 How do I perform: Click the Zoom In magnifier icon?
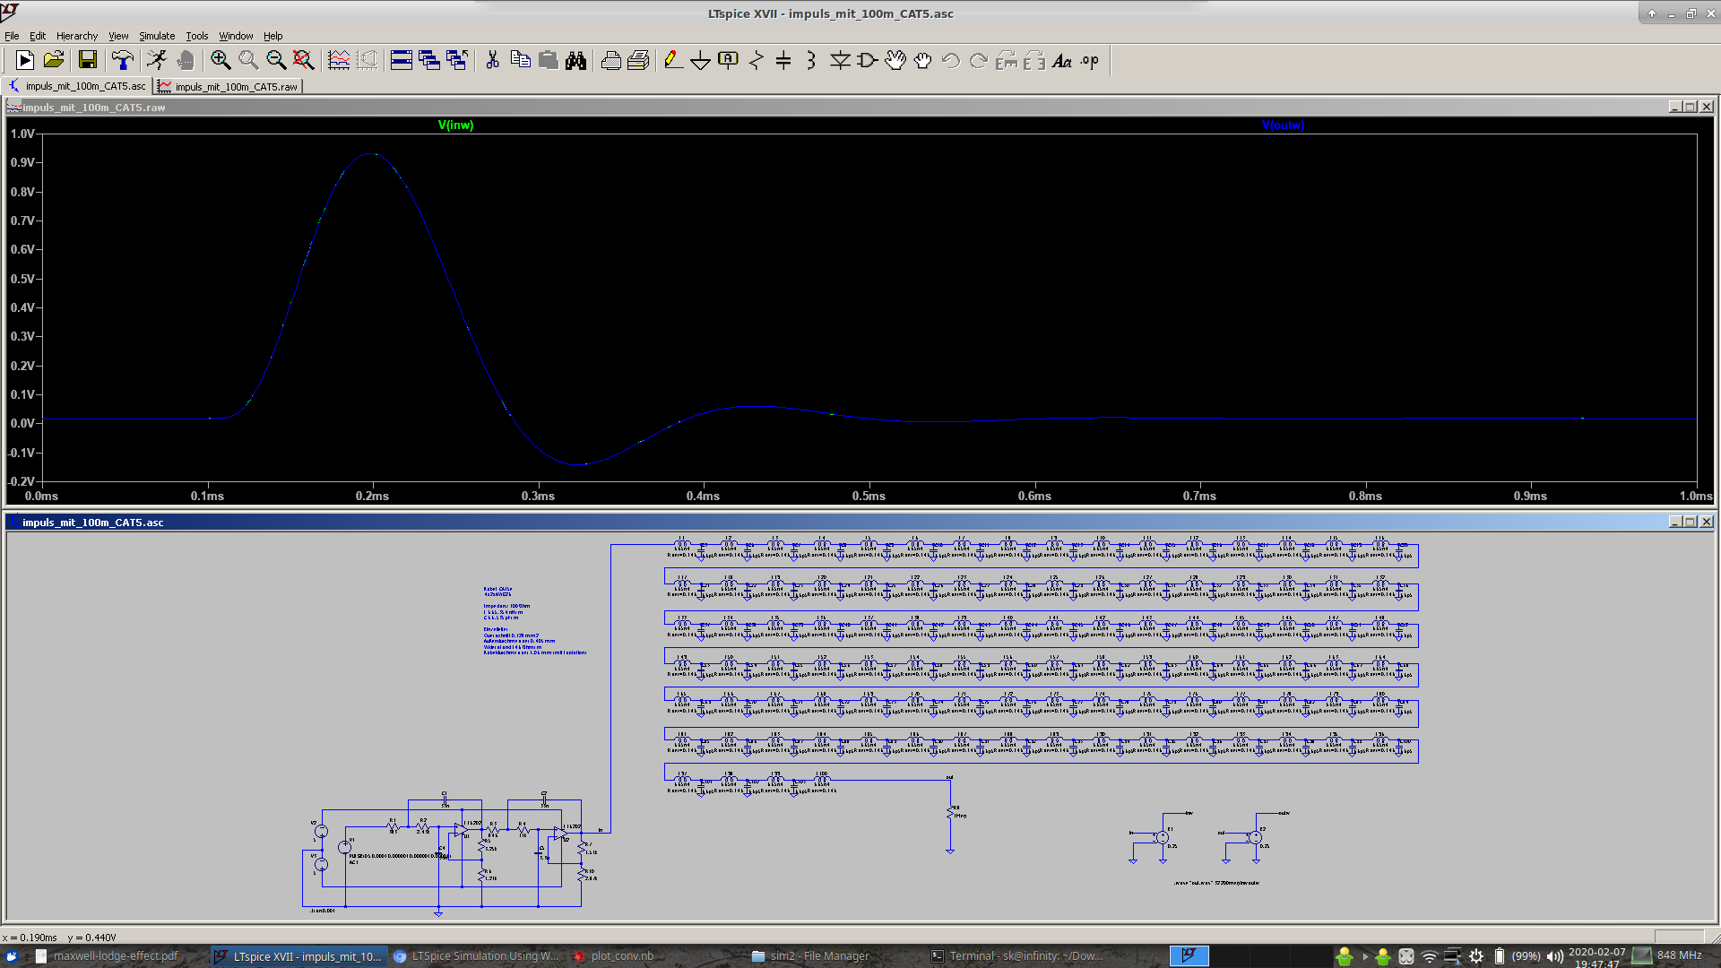(x=221, y=60)
